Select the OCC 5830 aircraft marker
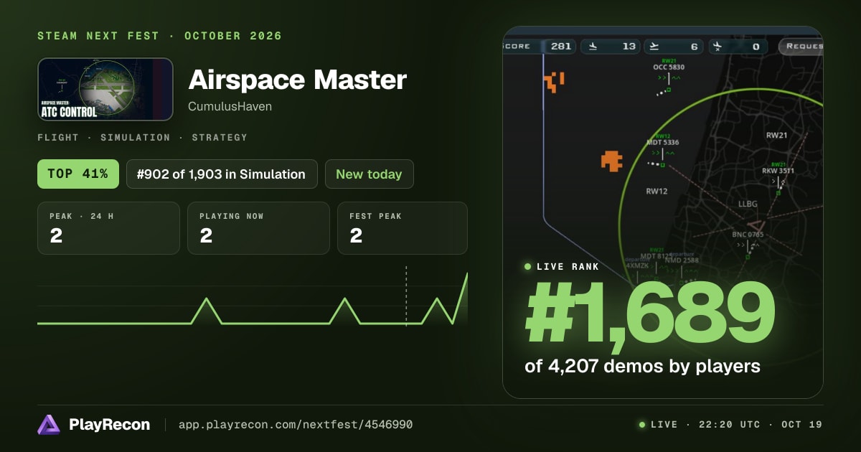The width and height of the screenshot is (861, 452). (667, 89)
